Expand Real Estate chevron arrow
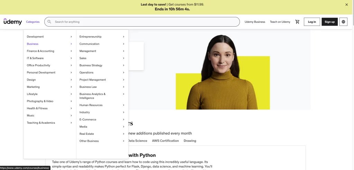 pyautogui.click(x=123, y=134)
